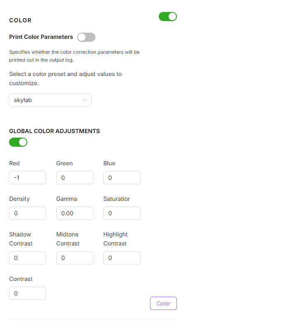Focus the Saturation input field
305x331 pixels.
click(122, 213)
